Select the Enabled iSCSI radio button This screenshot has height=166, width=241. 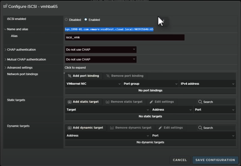point(86,20)
